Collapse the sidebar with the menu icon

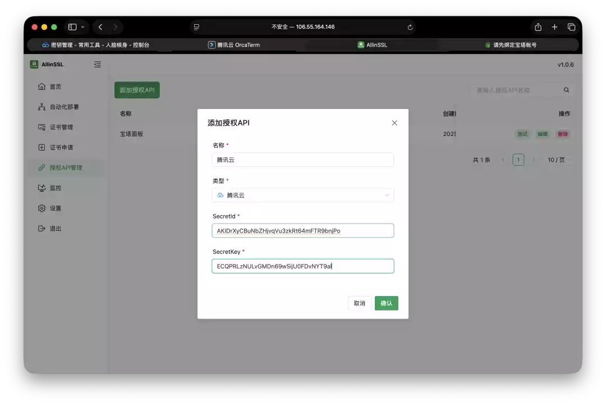97,64
